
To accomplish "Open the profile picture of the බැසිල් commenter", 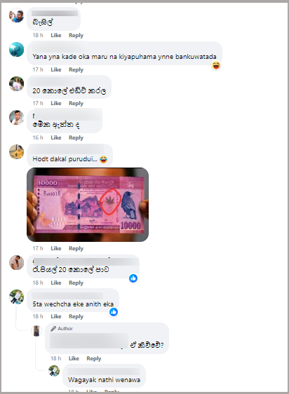I will [x=16, y=15].
